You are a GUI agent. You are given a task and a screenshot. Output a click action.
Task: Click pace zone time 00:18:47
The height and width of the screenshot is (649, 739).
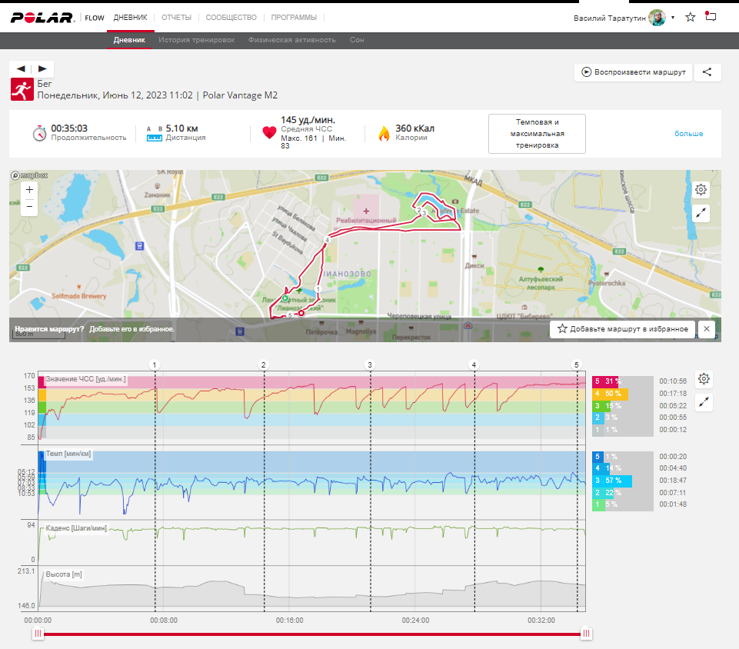(x=673, y=481)
